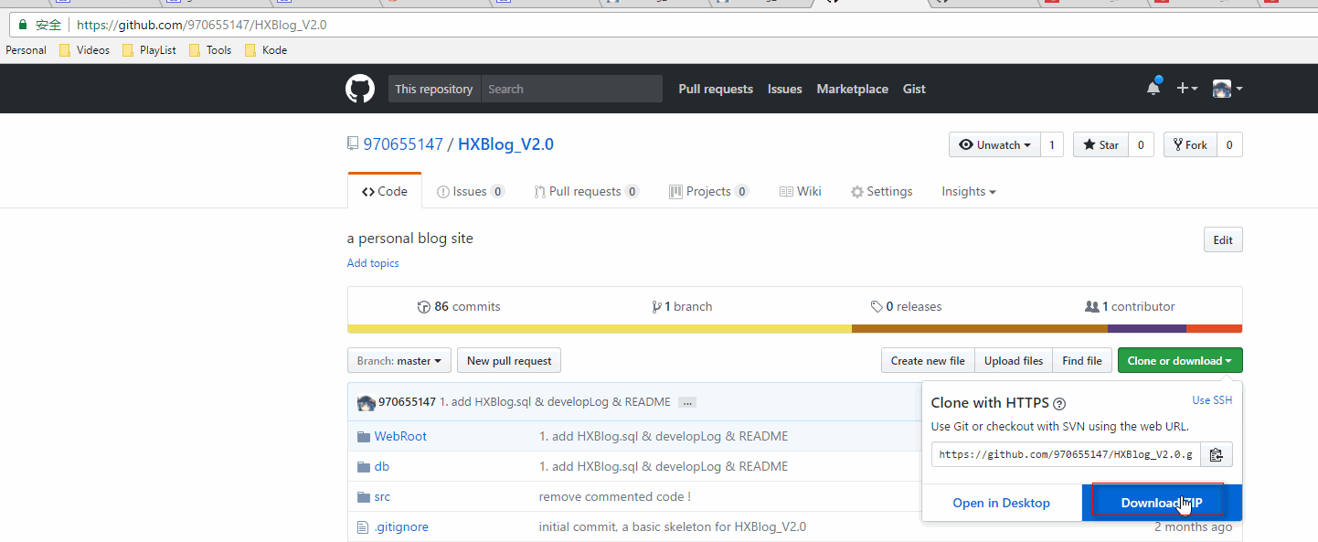Click the WebRoot folder icon
1318x542 pixels.
pos(364,436)
